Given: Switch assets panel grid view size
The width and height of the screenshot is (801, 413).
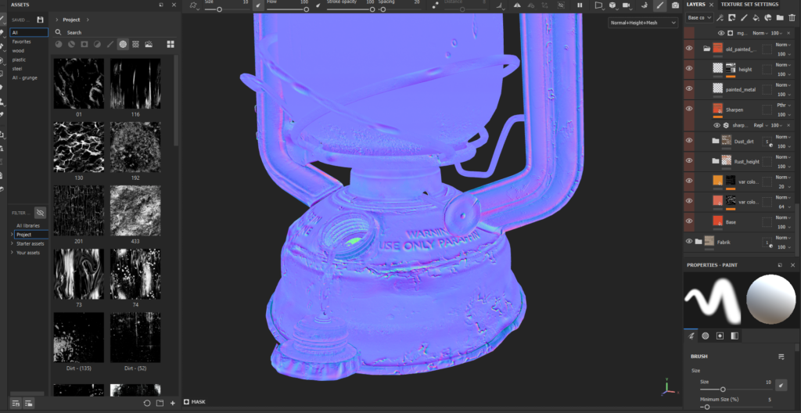Looking at the screenshot, I should pos(171,44).
